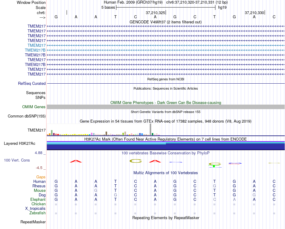
Task: Click the Human Feb. 2009 (GRCh37/hg19) assembly text
Action: (x=133, y=2)
